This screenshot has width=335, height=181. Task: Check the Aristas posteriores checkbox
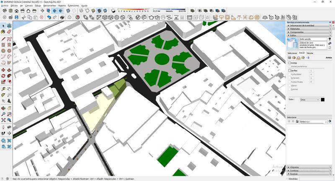click(x=290, y=67)
